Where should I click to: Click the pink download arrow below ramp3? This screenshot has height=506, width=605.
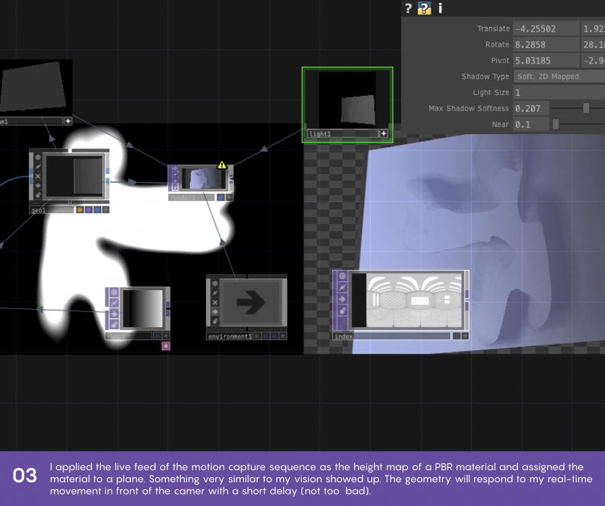click(x=166, y=346)
